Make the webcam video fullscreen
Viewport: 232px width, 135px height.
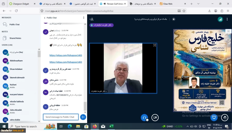(x=155, y=45)
